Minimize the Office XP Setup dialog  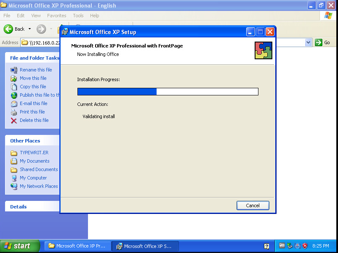point(250,32)
